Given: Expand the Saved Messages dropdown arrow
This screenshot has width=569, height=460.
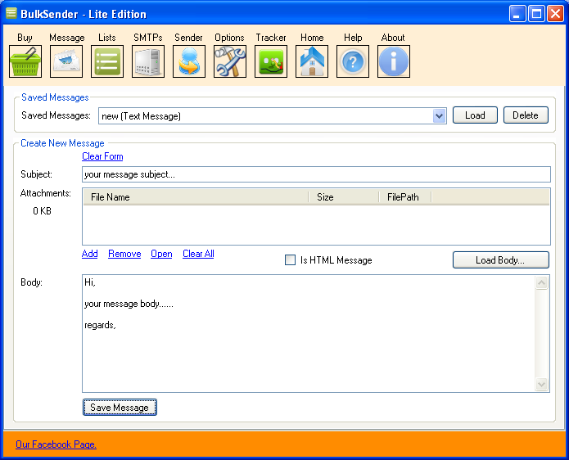Looking at the screenshot, I should click(x=440, y=116).
